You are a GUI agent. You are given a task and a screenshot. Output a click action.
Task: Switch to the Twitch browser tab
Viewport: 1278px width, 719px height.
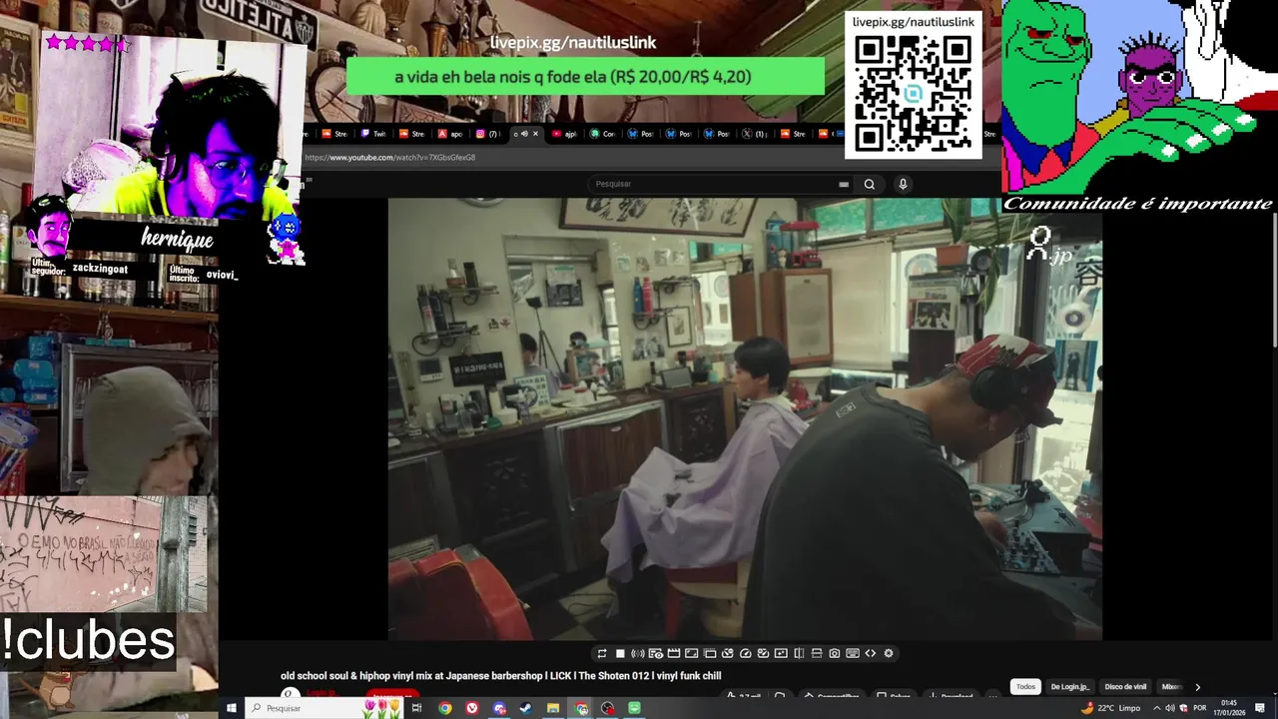(374, 134)
